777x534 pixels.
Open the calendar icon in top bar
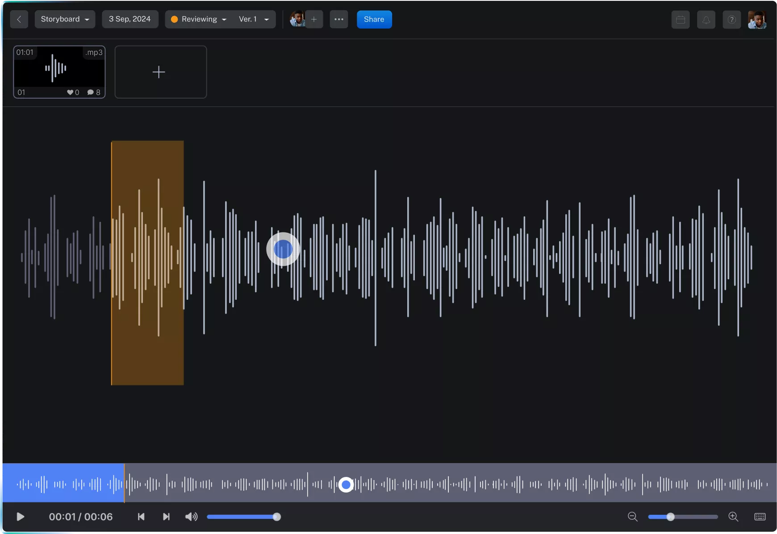pos(680,20)
